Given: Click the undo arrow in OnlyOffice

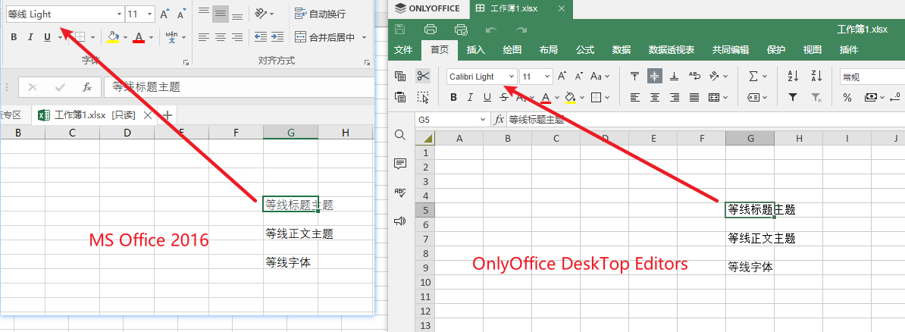Looking at the screenshot, I should click(491, 30).
